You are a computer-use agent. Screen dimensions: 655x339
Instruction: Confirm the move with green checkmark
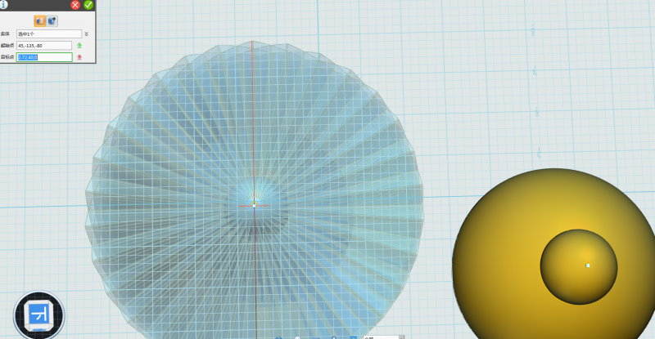[88, 5]
